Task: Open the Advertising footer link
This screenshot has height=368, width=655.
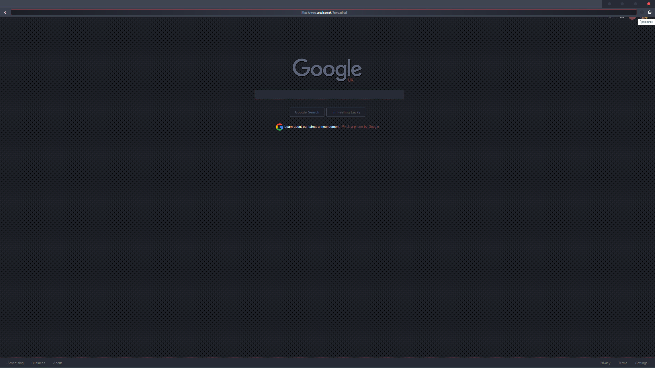Action: (15, 363)
